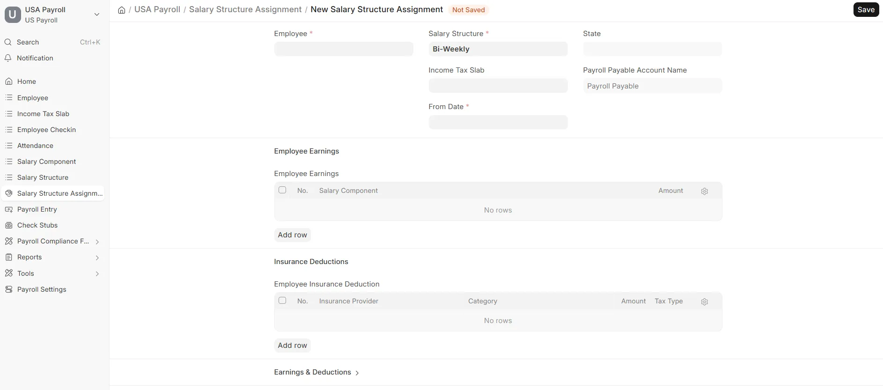Click the Save button
The width and height of the screenshot is (883, 390).
click(866, 10)
